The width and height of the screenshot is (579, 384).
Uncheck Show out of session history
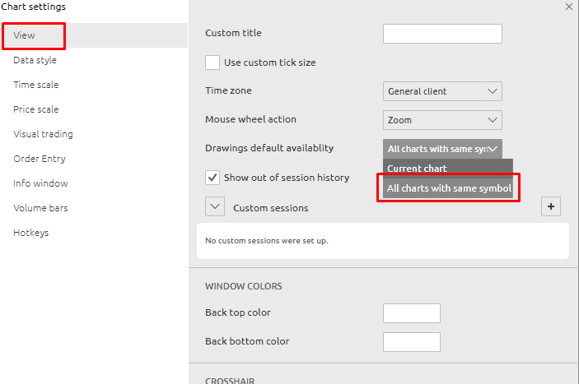(212, 178)
